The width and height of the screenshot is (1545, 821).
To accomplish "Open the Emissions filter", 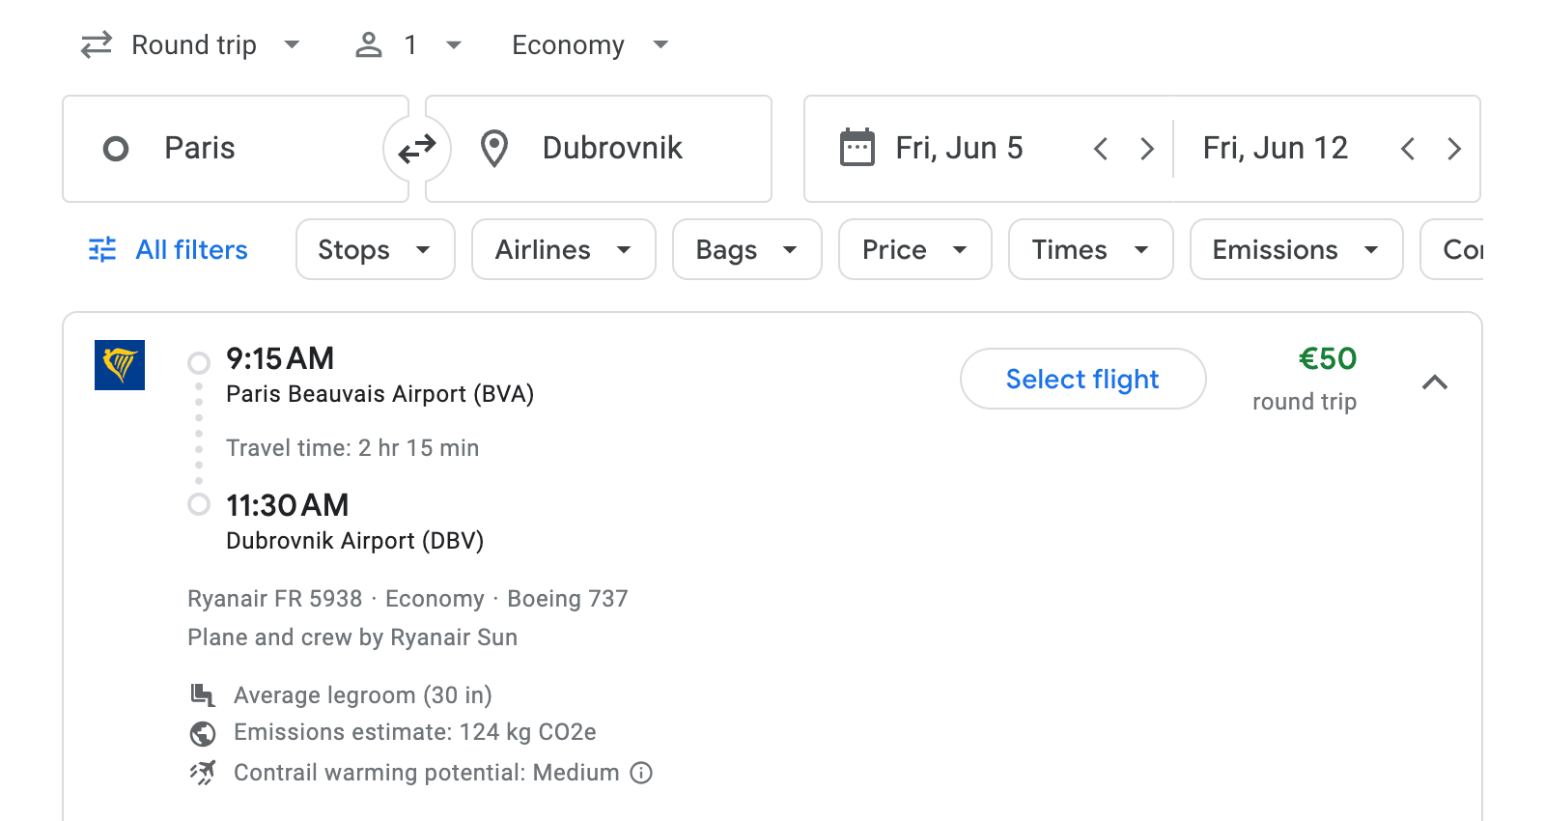I will [1295, 249].
